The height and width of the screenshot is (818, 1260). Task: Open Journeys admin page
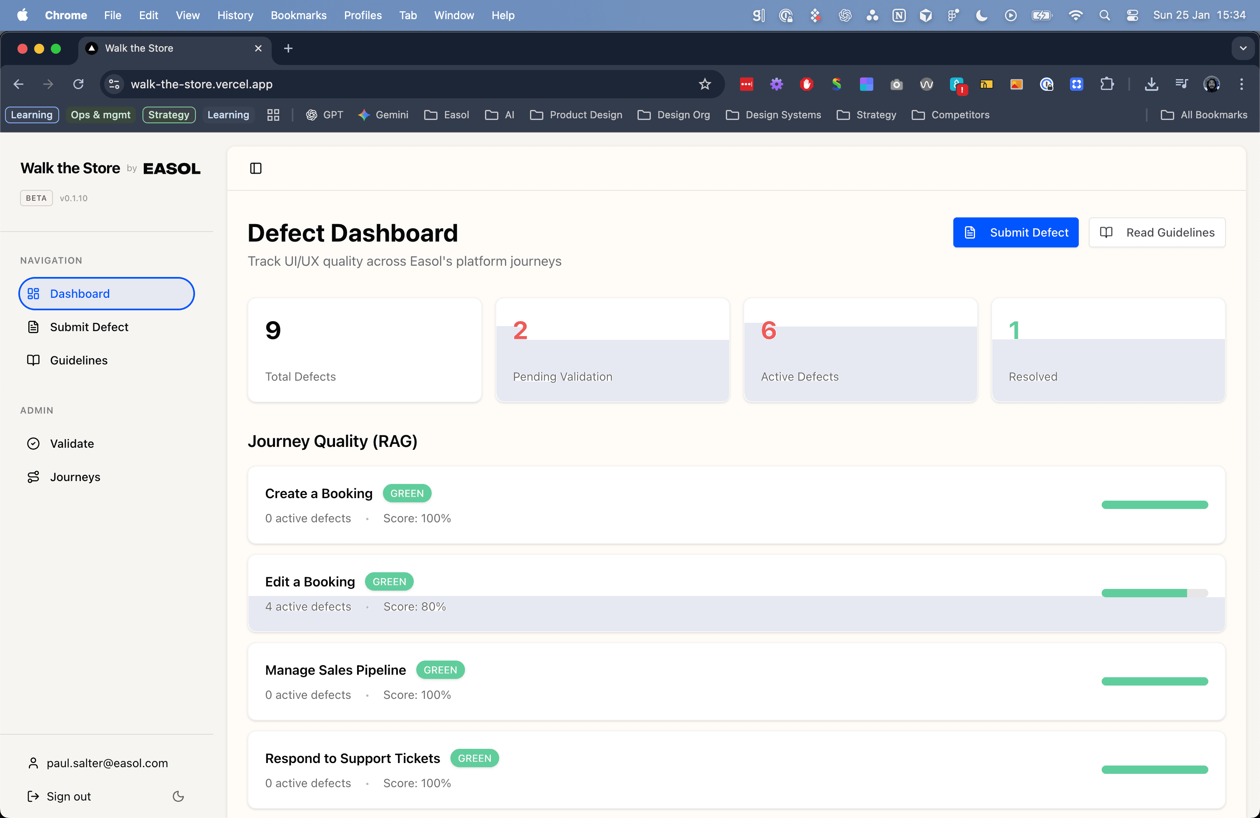(75, 477)
